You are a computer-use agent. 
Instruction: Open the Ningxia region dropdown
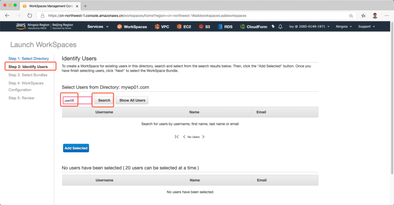click(x=344, y=26)
